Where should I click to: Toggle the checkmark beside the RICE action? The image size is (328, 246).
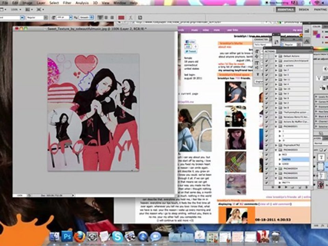[266, 154]
